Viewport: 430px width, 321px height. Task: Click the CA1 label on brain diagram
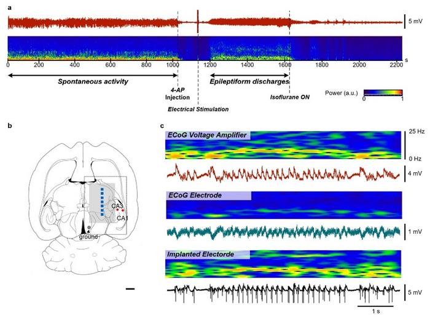[x=122, y=217]
